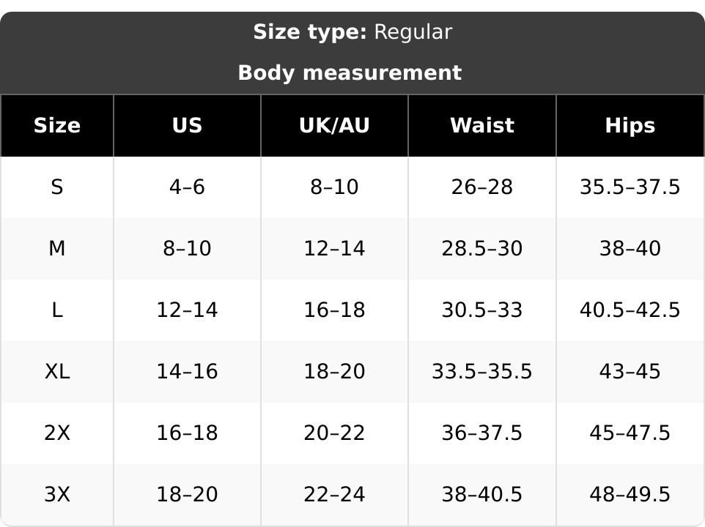Viewport: 705px width, 527px height.
Task: Click the Hips column header
Action: coord(630,126)
